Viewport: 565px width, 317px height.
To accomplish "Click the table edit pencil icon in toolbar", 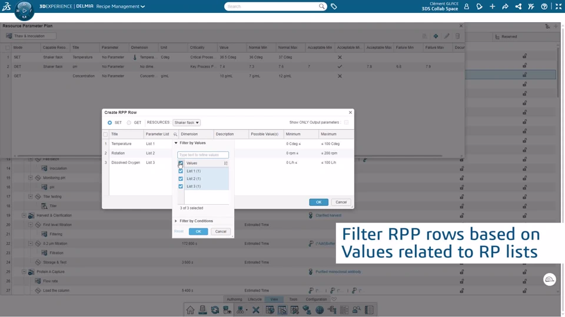I will tap(294, 310).
